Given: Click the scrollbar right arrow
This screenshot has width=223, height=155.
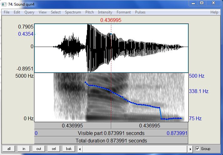Looking at the screenshot, I should click(190, 149).
